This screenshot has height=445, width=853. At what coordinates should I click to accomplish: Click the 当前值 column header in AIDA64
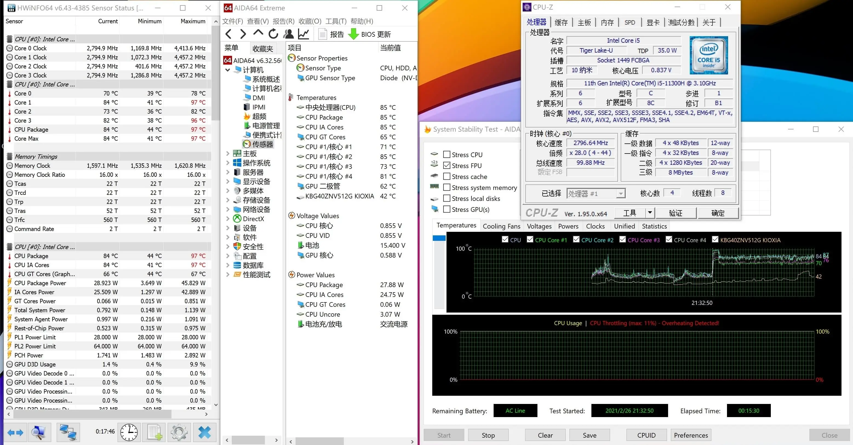coord(390,48)
